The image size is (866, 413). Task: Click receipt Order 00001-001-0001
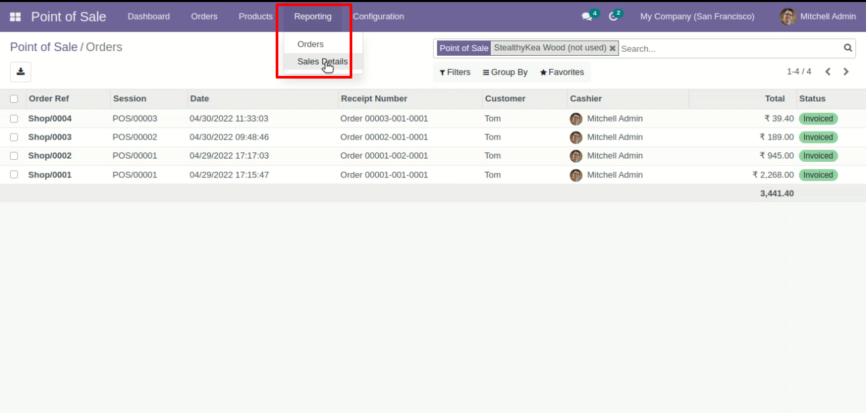click(384, 175)
